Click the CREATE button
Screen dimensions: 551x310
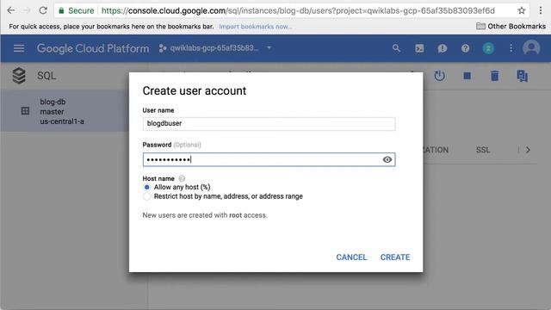[x=395, y=257]
